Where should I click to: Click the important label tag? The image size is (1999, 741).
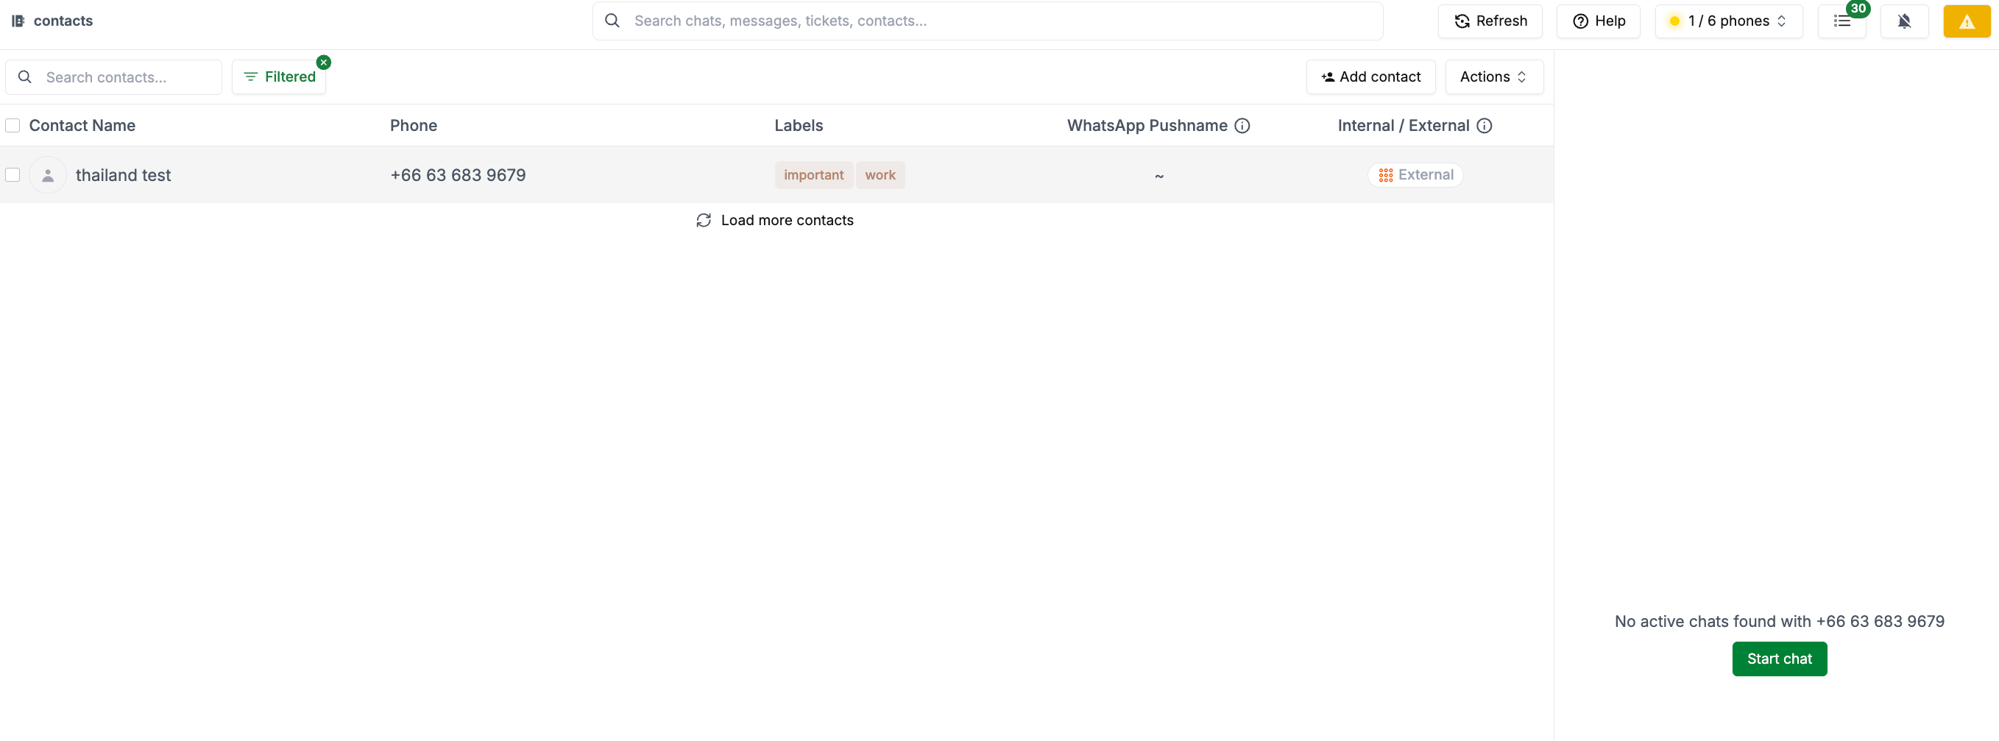(x=813, y=175)
